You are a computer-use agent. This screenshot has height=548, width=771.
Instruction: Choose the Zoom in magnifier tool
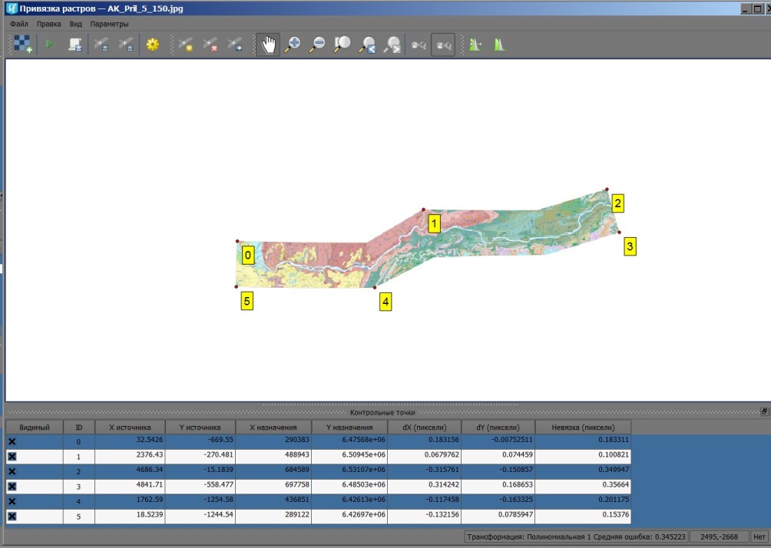(x=293, y=45)
